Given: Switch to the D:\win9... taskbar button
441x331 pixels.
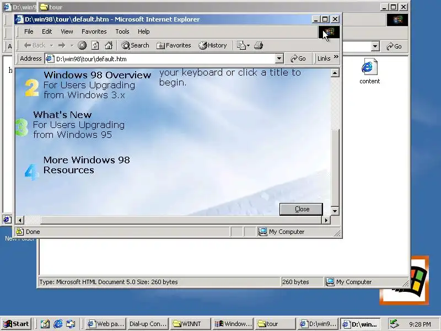Looking at the screenshot, I should (x=318, y=324).
